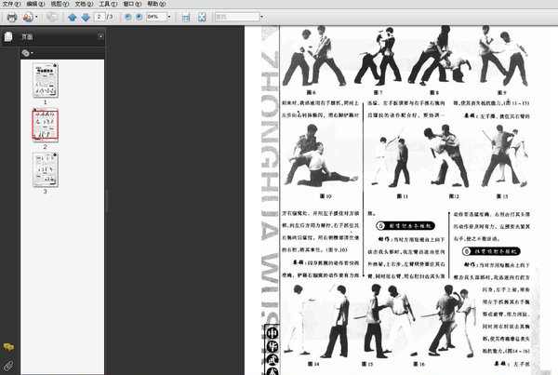The width and height of the screenshot is (558, 375).
Task: Collapse the 页面 panel using its header button
Action: (100, 36)
